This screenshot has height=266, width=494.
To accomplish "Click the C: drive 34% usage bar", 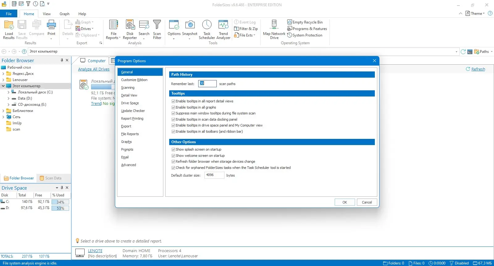I will tap(60, 202).
